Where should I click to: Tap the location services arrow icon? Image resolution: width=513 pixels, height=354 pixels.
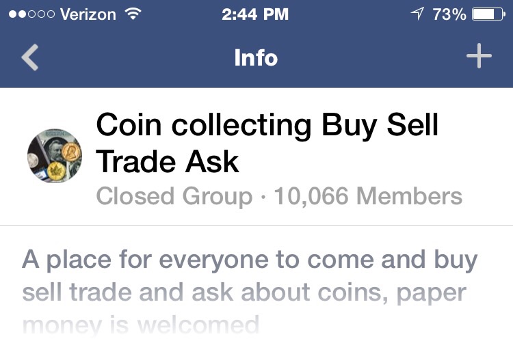pos(417,14)
